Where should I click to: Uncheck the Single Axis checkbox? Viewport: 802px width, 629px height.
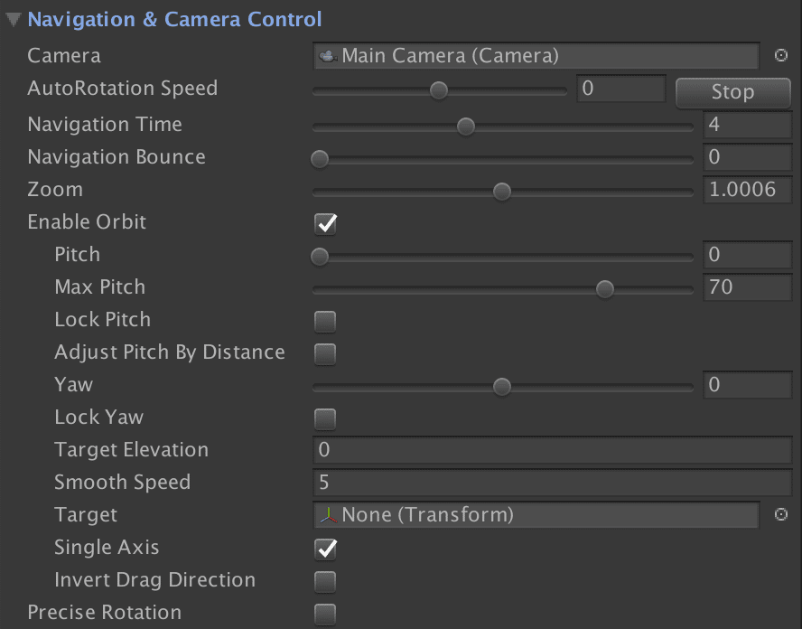325,549
